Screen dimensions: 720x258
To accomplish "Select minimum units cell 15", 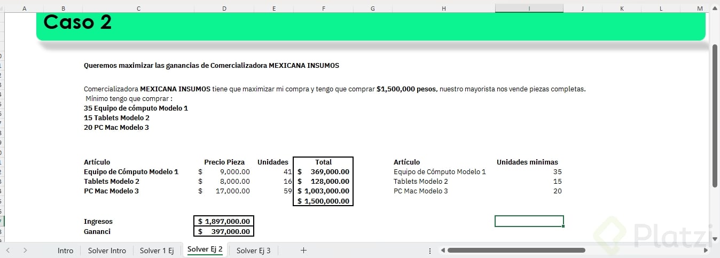I will click(x=529, y=181).
